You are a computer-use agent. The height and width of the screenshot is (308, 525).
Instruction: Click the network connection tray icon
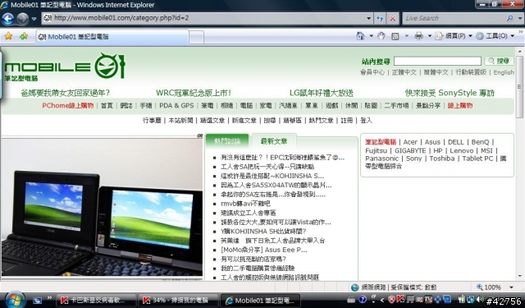[x=471, y=299]
